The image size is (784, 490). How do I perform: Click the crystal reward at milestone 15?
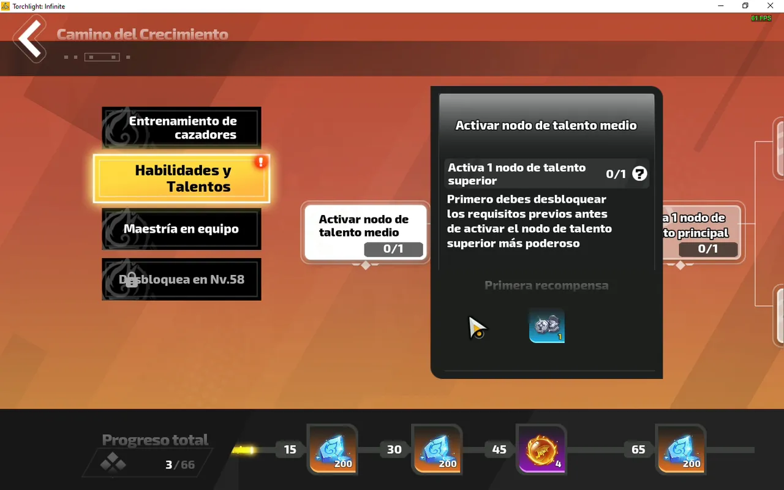click(332, 450)
